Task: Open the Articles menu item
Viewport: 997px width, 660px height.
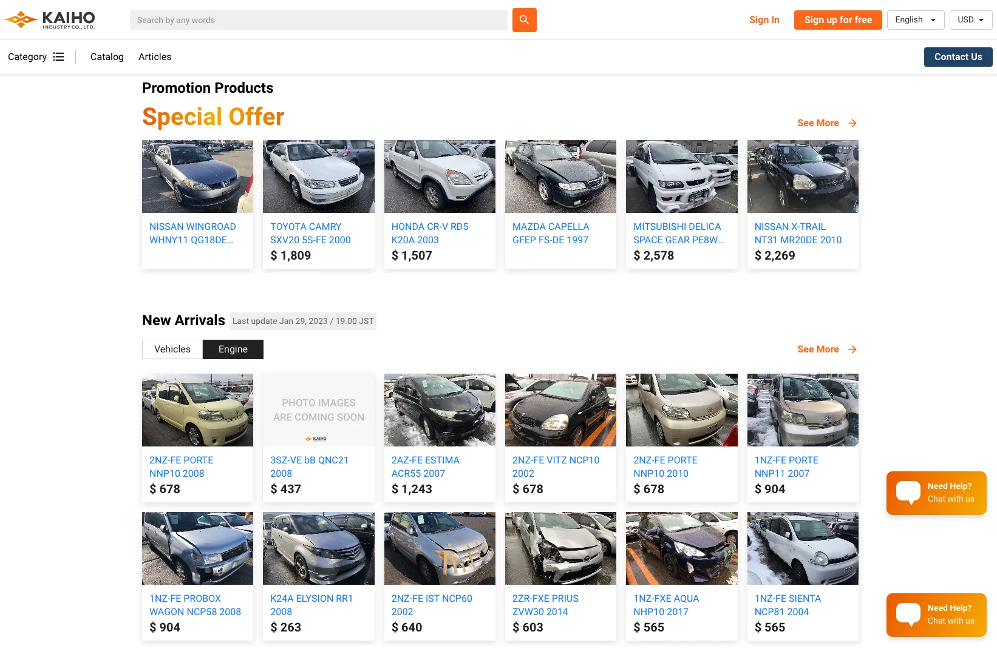Action: pyautogui.click(x=154, y=56)
